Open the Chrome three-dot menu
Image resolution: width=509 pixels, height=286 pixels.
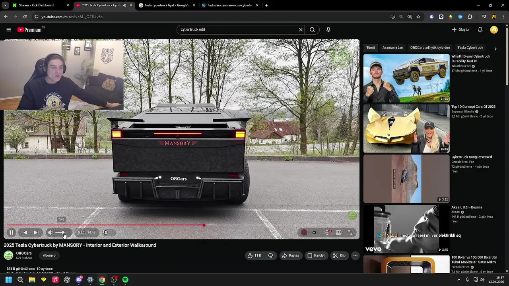503,17
